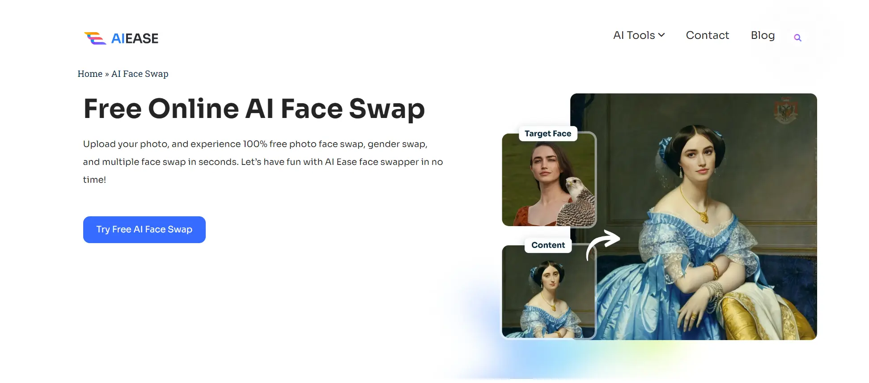This screenshot has width=869, height=383.
Task: Click the Free Online AI Face Swap heading
Action: tap(254, 109)
